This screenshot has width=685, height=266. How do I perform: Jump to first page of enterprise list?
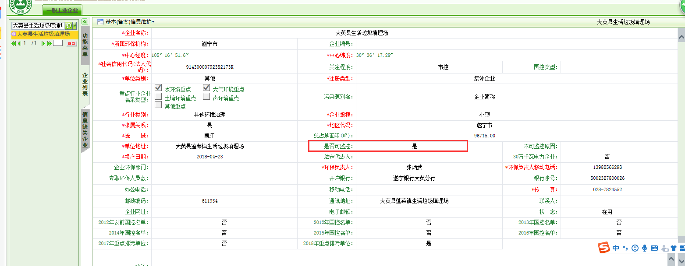pos(14,43)
